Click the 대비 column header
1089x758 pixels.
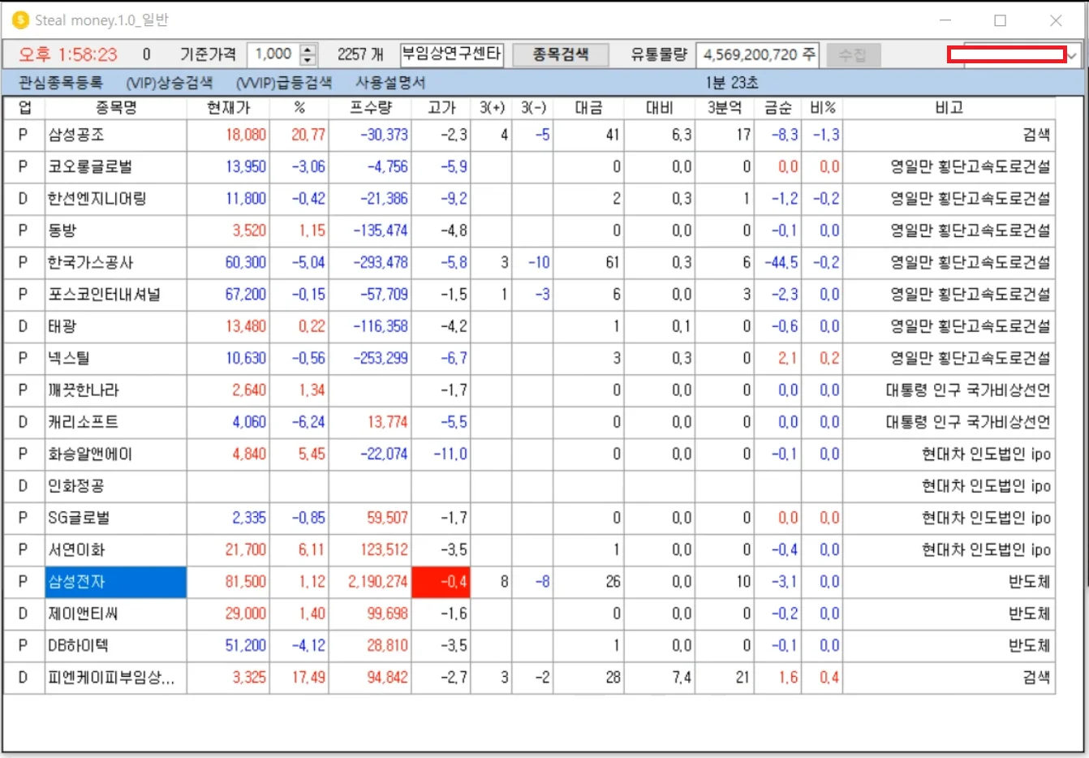tap(659, 108)
